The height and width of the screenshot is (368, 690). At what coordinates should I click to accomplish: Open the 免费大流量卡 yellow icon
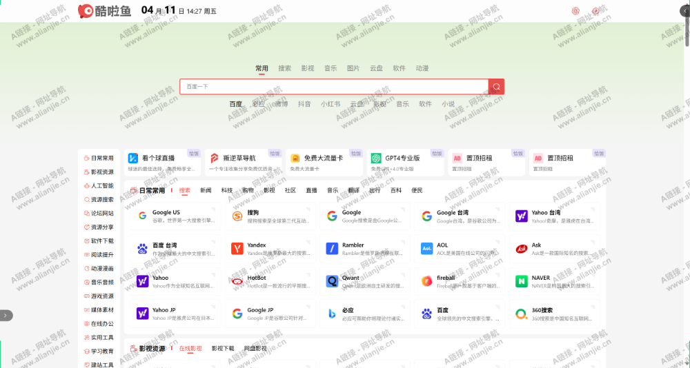(295, 159)
